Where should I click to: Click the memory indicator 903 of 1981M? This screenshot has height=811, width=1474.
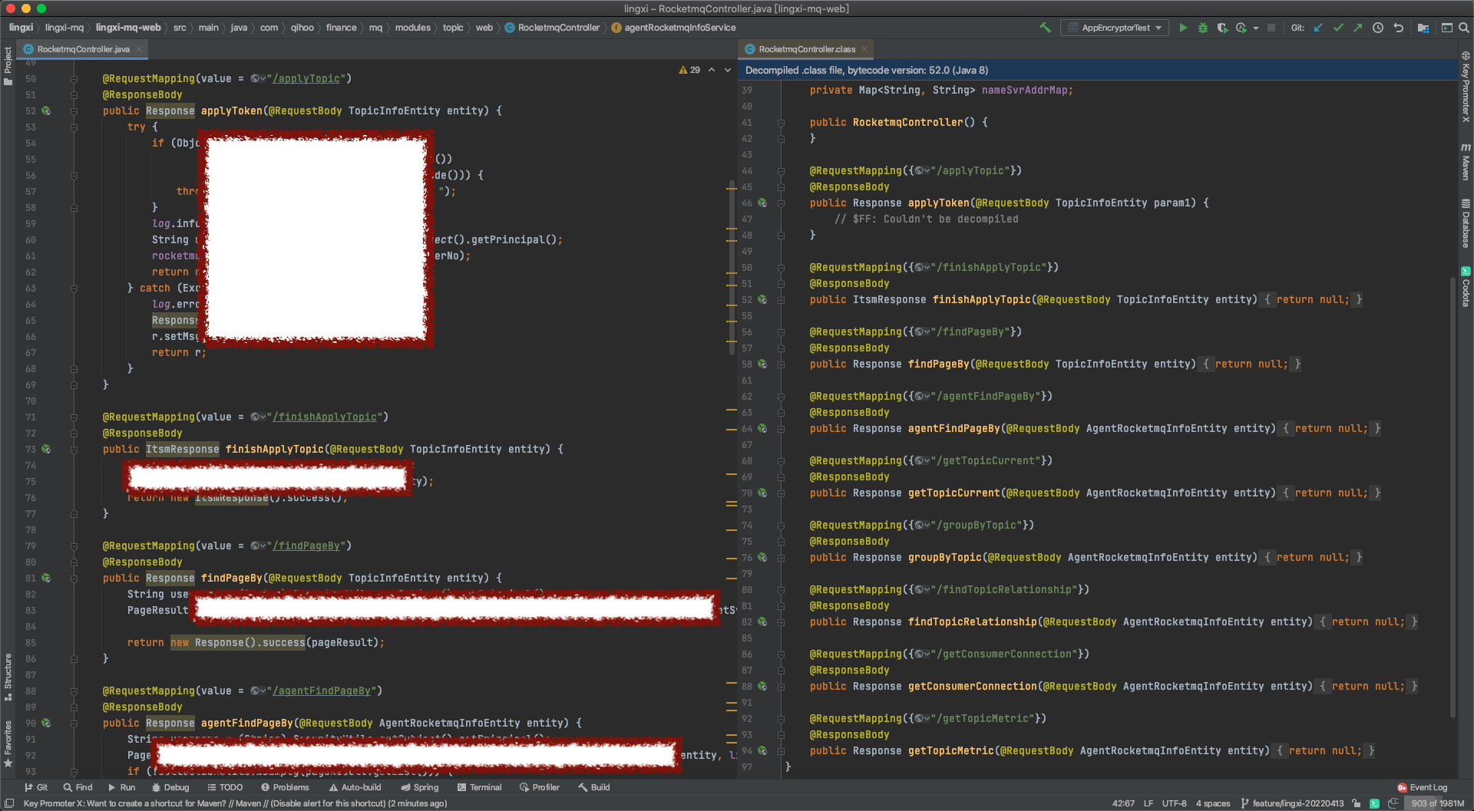[1437, 803]
